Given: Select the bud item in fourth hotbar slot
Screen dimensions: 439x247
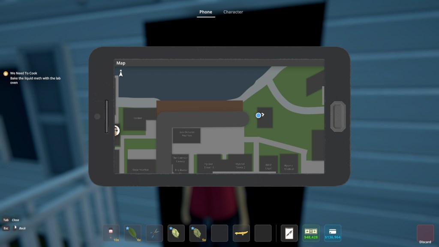Looking at the screenshot, I should (x=176, y=233).
